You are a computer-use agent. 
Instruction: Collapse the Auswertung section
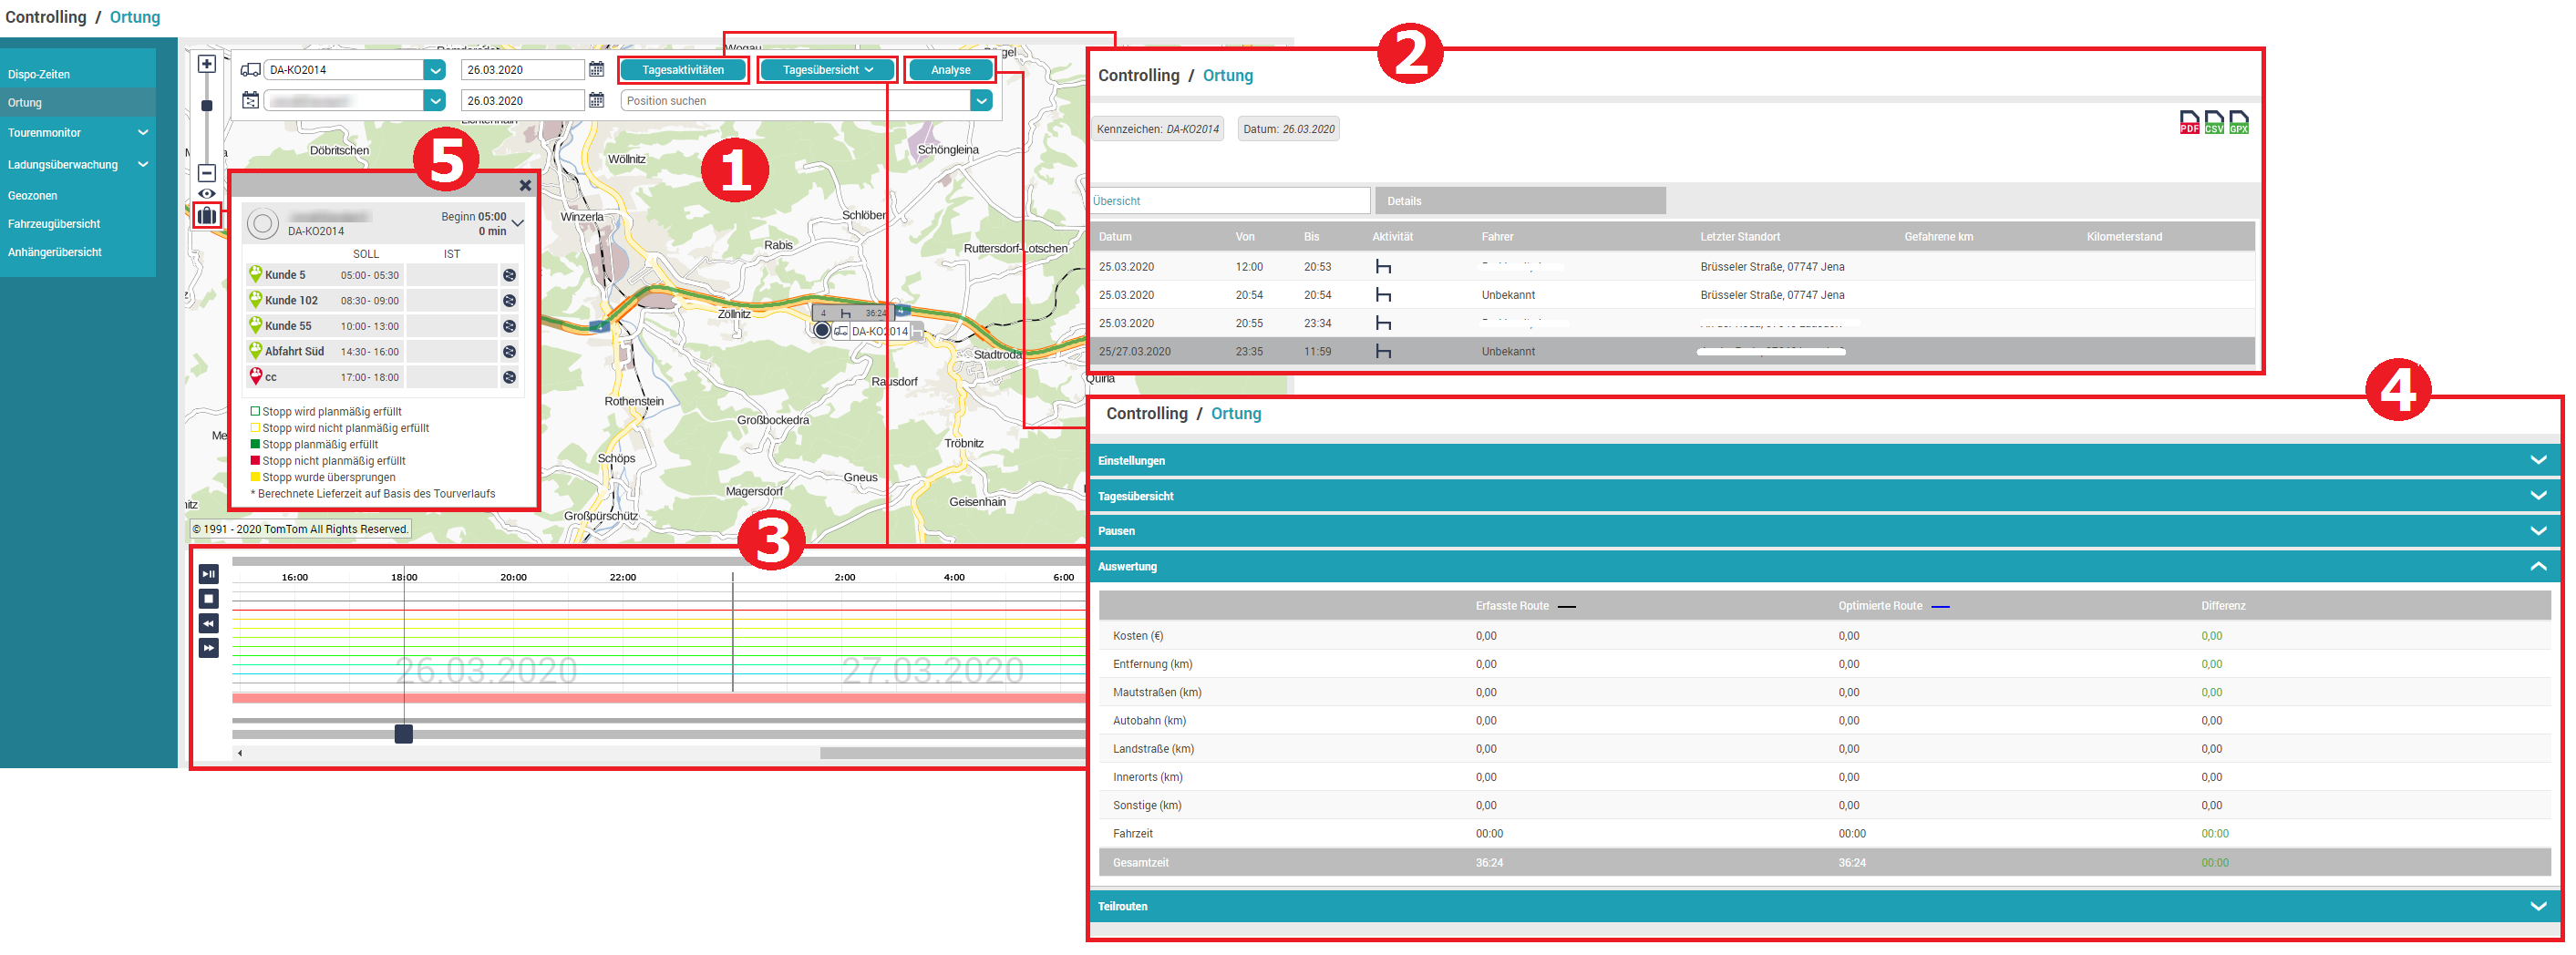[x=1824, y=567]
